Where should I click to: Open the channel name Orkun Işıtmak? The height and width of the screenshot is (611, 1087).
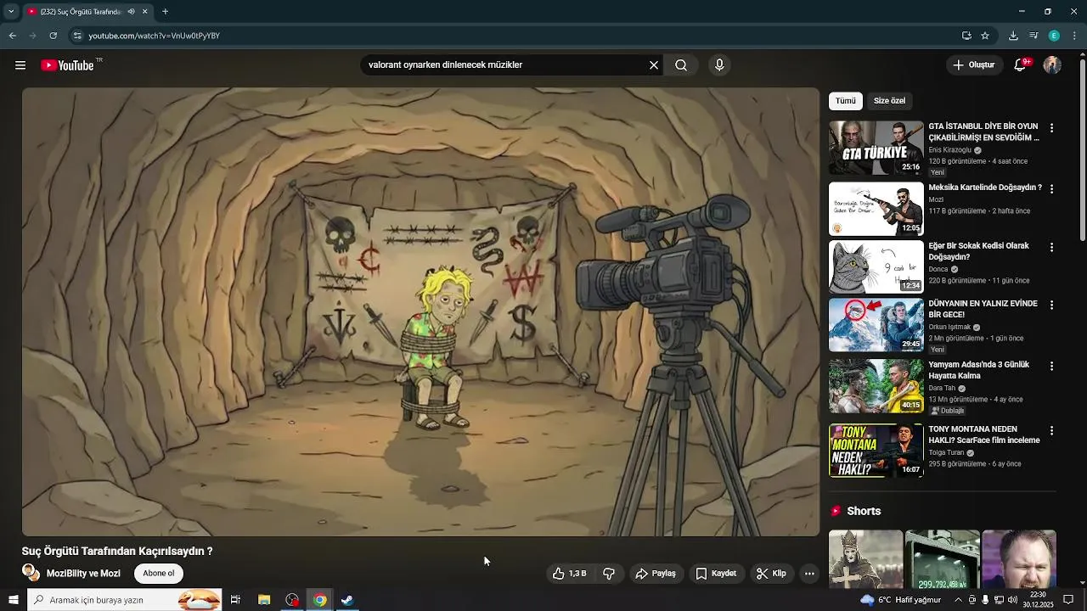pyautogui.click(x=949, y=328)
